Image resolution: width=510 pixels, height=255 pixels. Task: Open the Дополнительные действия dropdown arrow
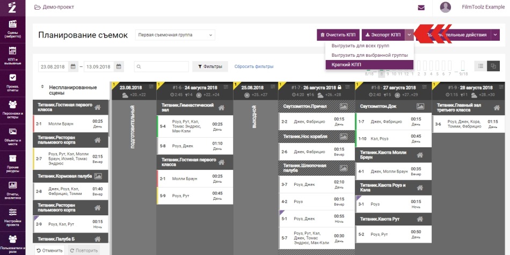tap(496, 35)
